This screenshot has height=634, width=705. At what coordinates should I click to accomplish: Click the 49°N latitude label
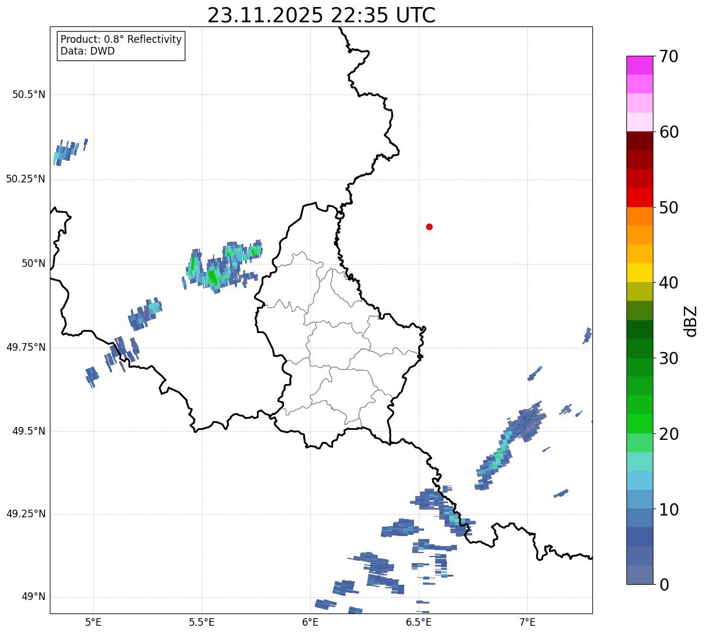33,596
